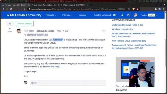The image size is (167, 94).
Task: Click the Accept answer button
Action: pos(25,23)
